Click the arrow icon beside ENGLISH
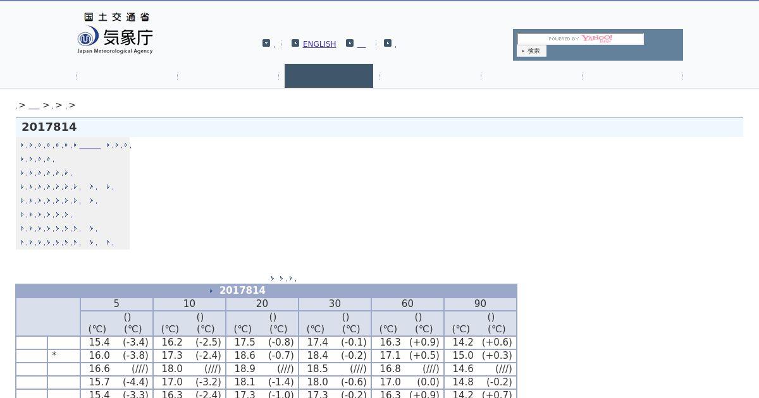Viewport: 759px width, 398px height. click(295, 43)
